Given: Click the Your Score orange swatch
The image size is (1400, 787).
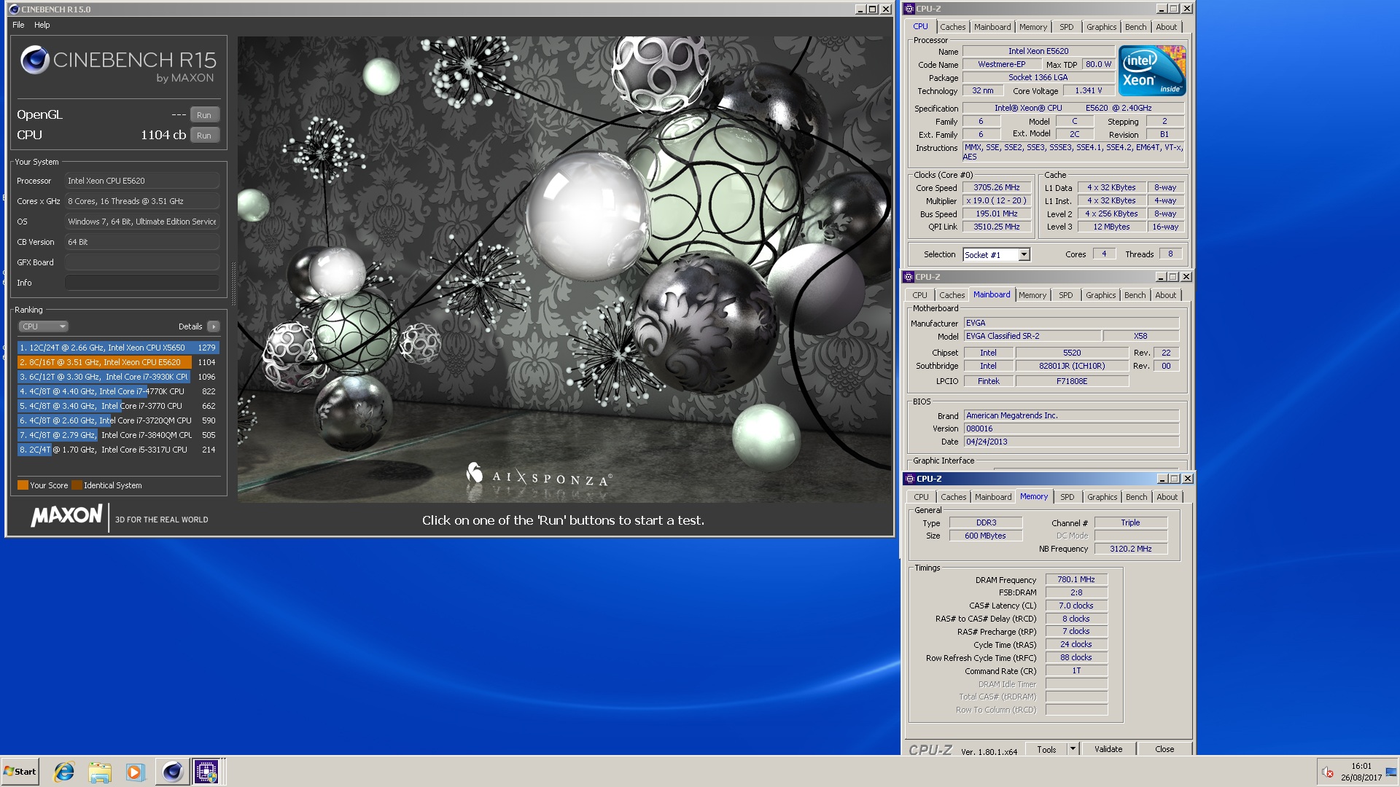Looking at the screenshot, I should [x=23, y=485].
